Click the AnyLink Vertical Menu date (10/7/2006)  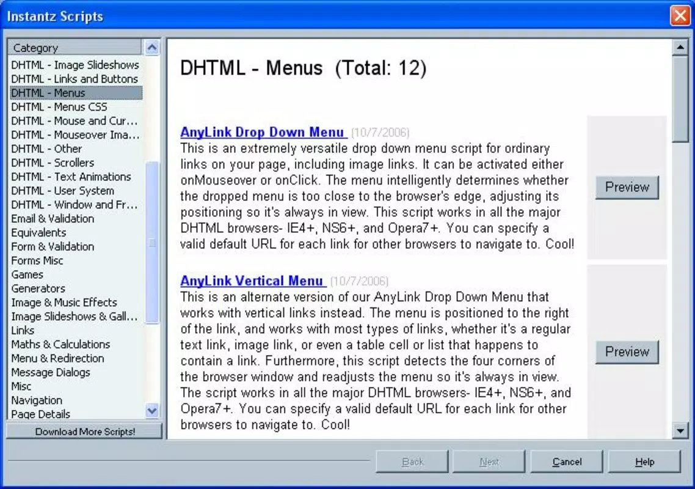click(x=359, y=281)
